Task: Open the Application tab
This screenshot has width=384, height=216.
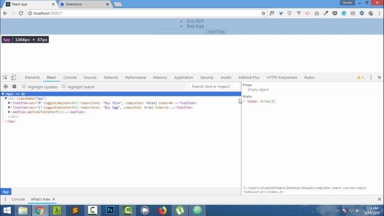Action: pyautogui.click(x=184, y=77)
